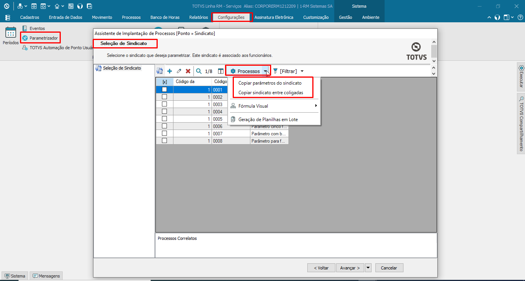Check the box for row 0008
The width and height of the screenshot is (525, 281).
point(165,141)
